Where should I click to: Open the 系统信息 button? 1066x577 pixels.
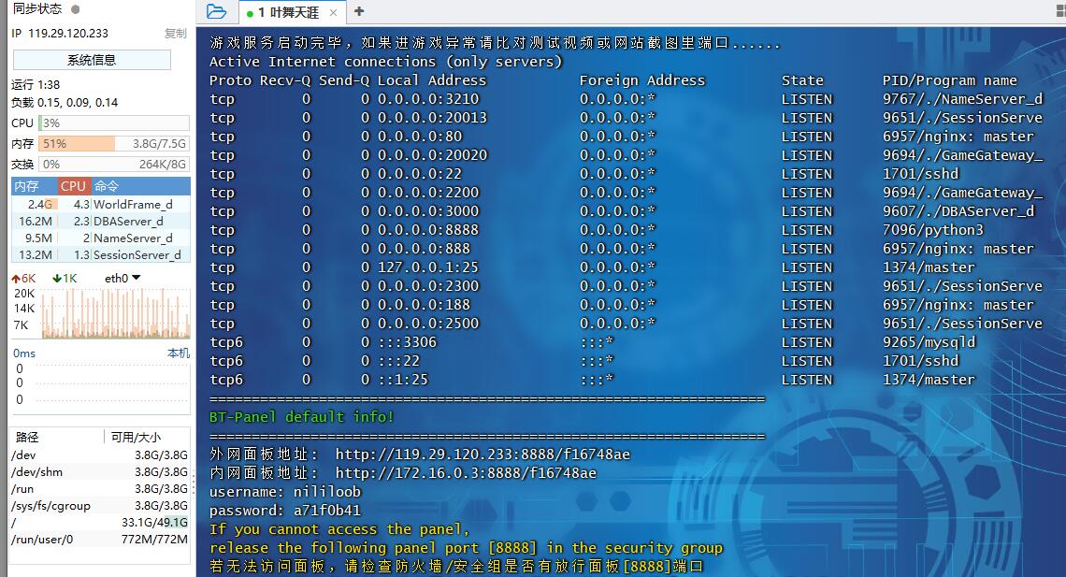(92, 60)
